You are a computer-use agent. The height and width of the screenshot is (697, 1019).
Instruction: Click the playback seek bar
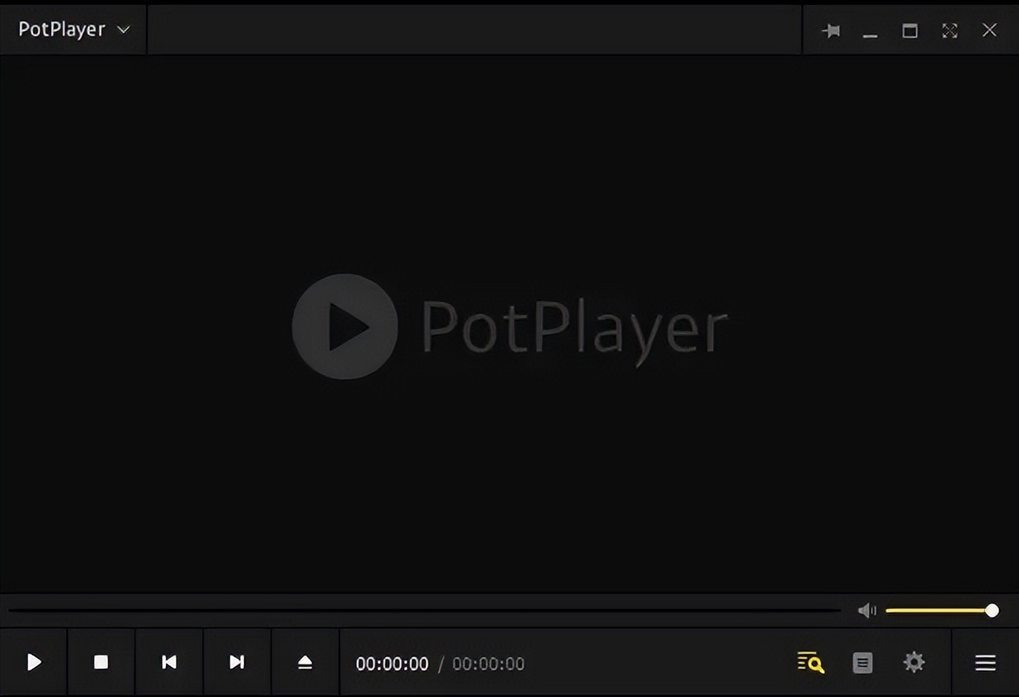[425, 611]
